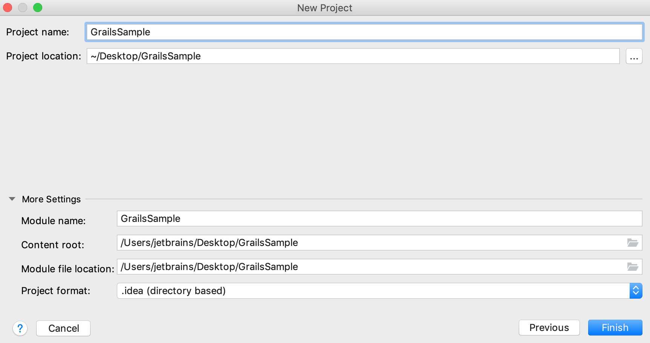Screen dimensions: 650x343
Task: Click the Project location browse ellipsis button
Action: (x=634, y=56)
